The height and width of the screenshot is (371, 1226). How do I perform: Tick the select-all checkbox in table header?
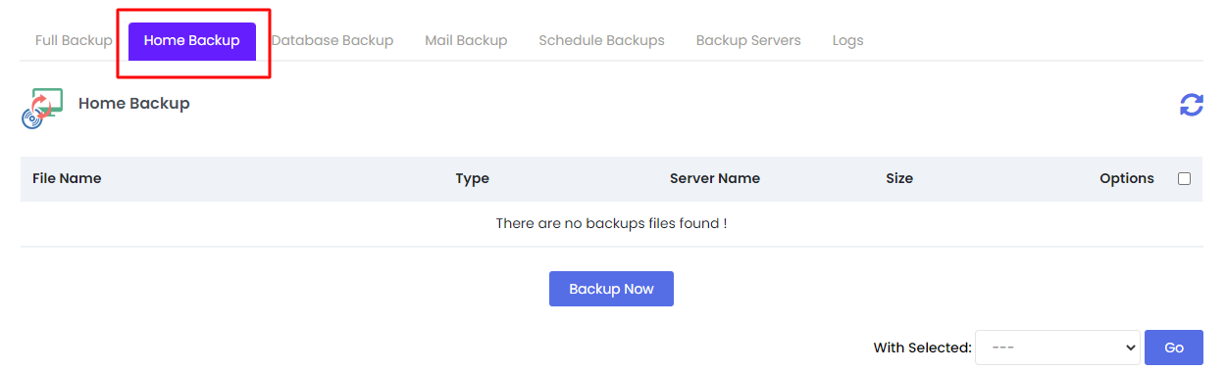(1184, 178)
